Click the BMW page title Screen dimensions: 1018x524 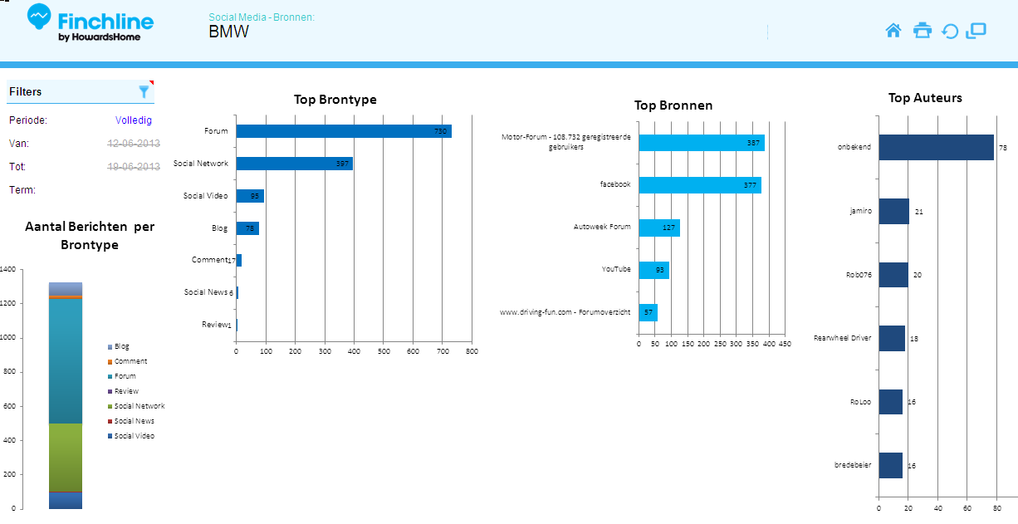(x=229, y=32)
